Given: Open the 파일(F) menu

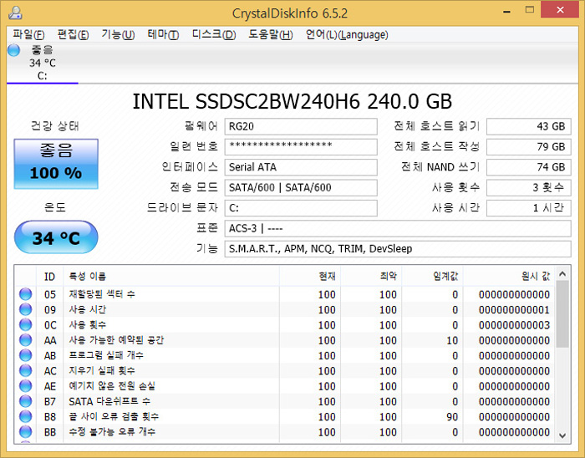Looking at the screenshot, I should [28, 35].
